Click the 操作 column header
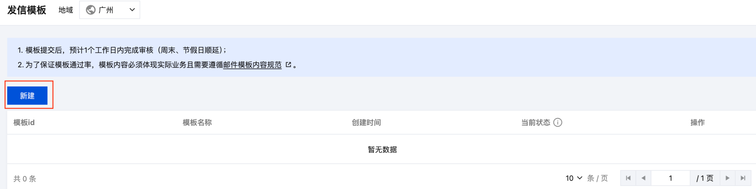This screenshot has height=189, width=756. [x=698, y=123]
